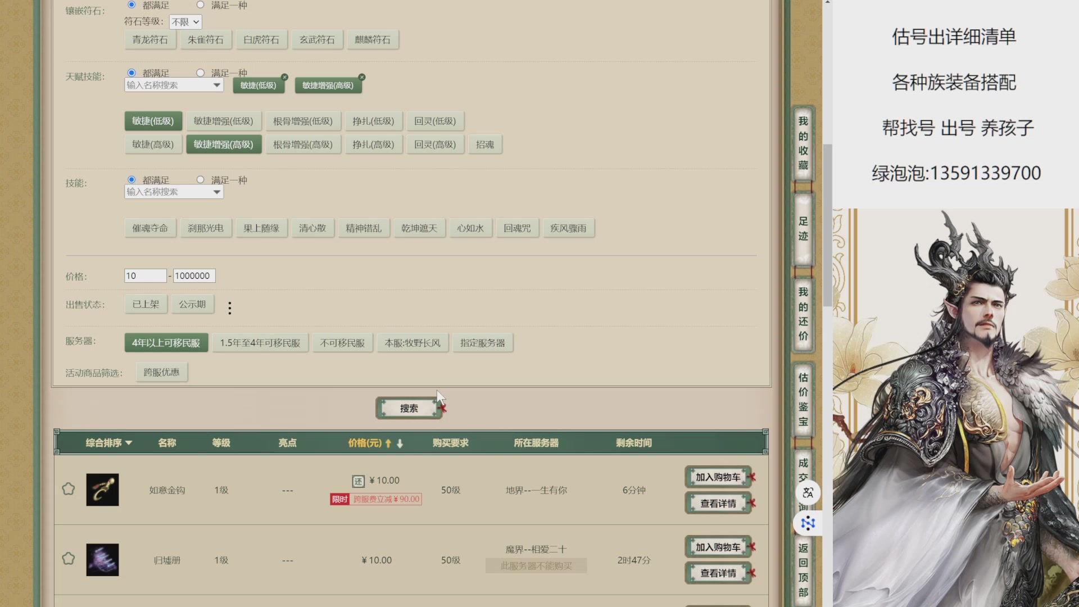Screen dimensions: 1079x607
Task: Open the 如意金钩 item thumbnail
Action: (102, 490)
